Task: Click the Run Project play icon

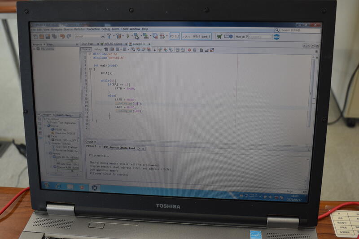Action: tap(128, 36)
